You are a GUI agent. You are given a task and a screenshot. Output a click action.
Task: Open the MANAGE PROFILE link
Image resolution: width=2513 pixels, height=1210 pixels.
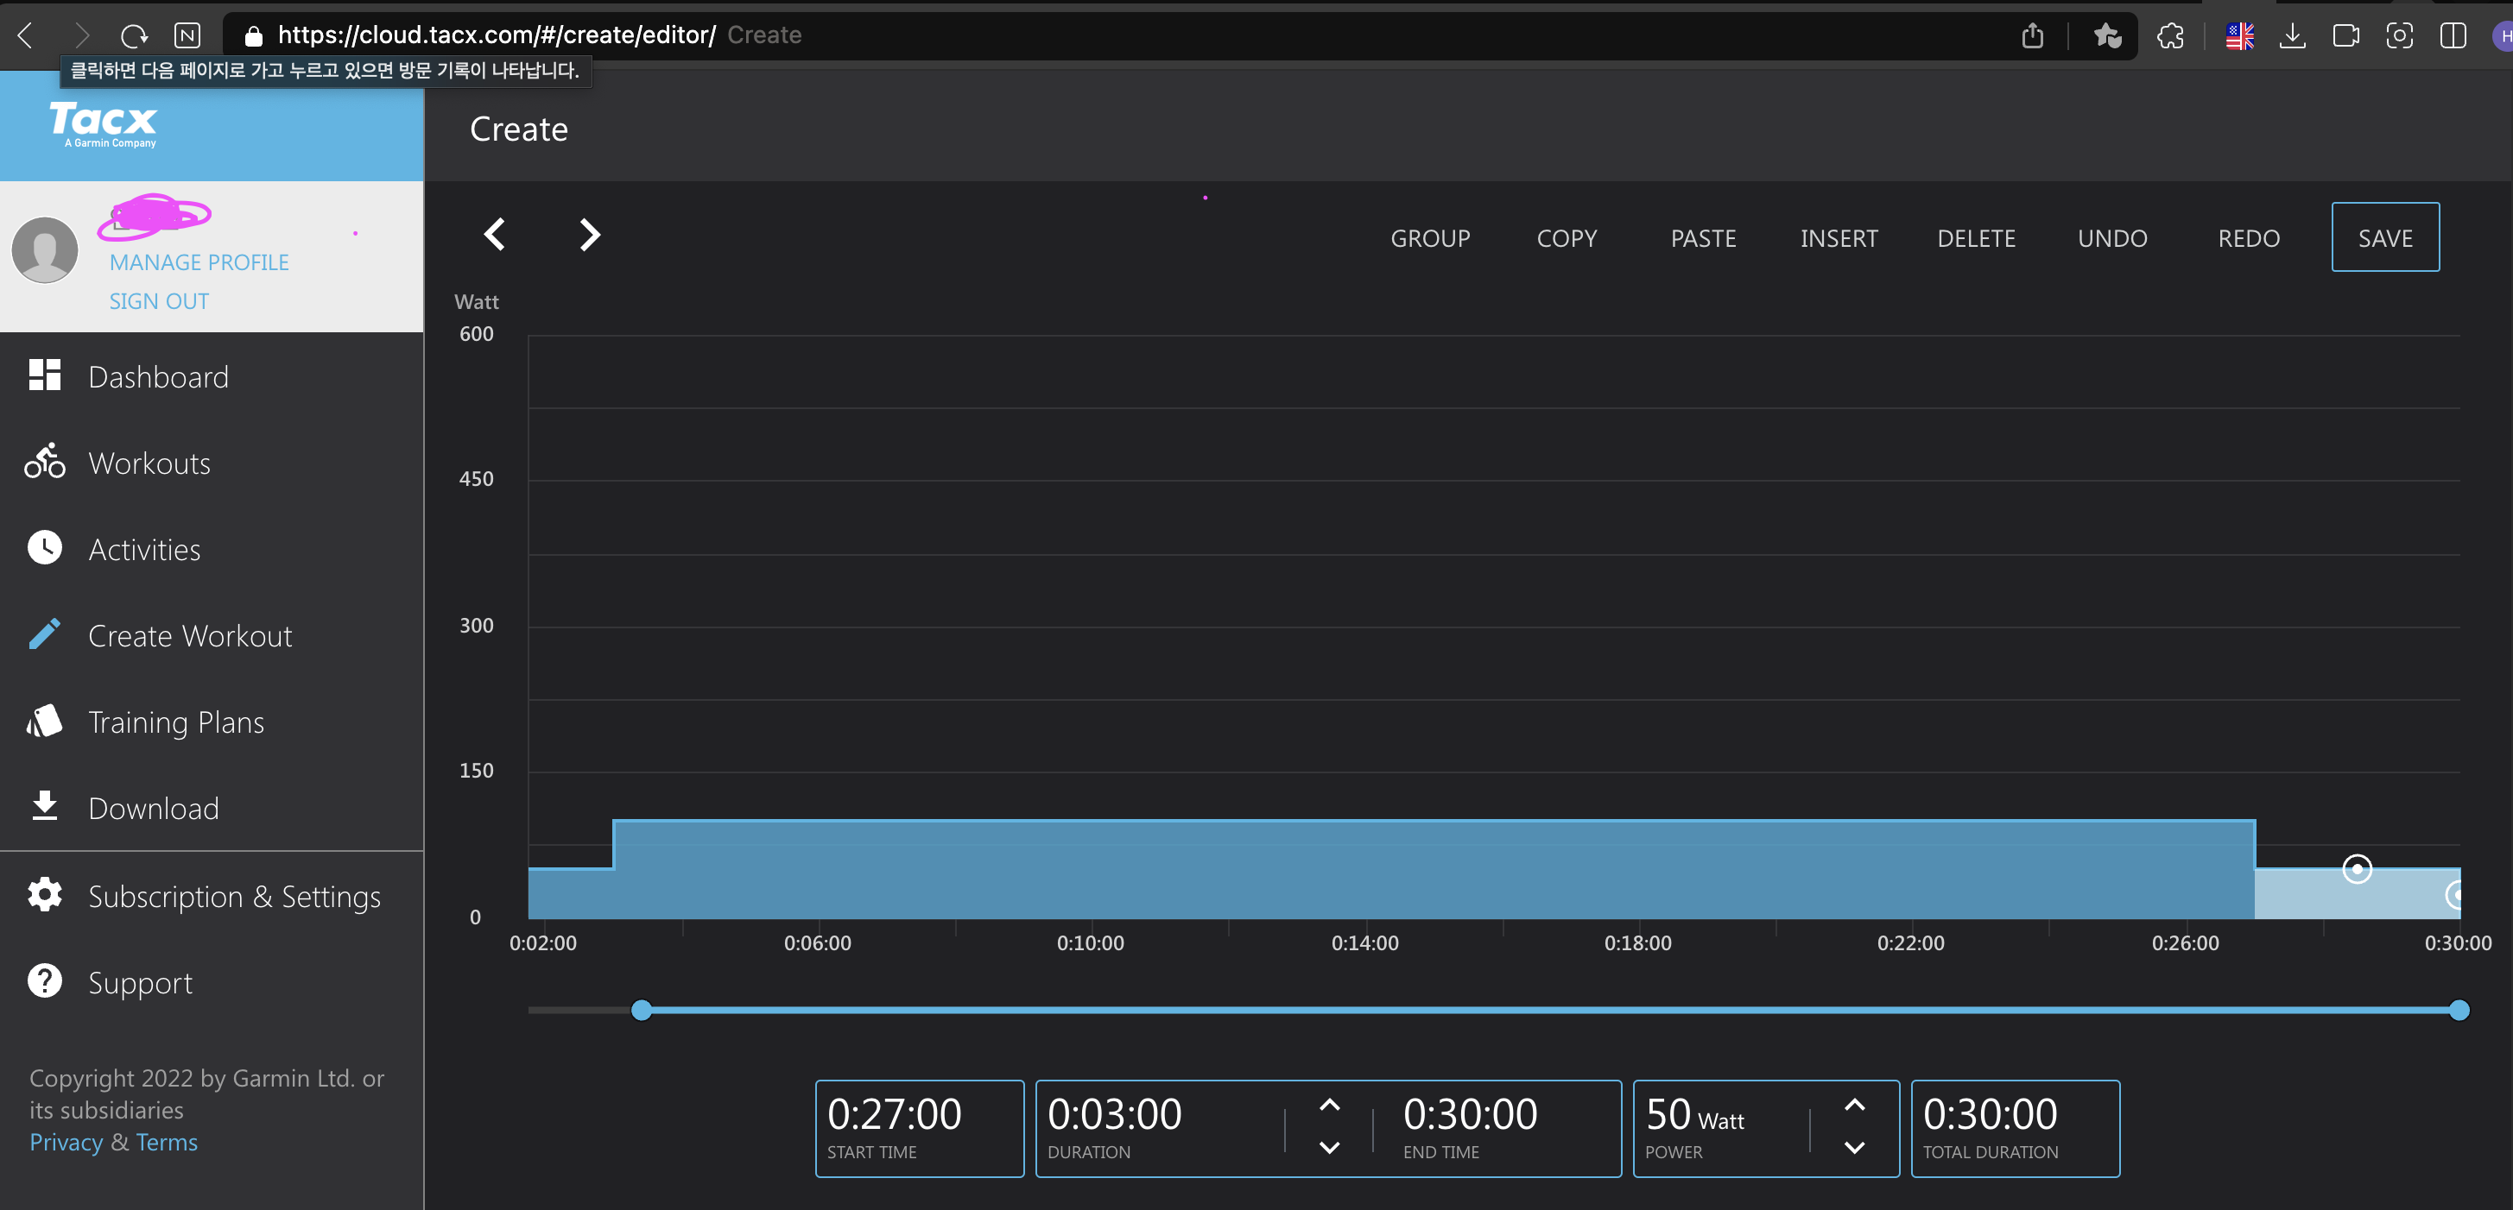click(x=199, y=262)
